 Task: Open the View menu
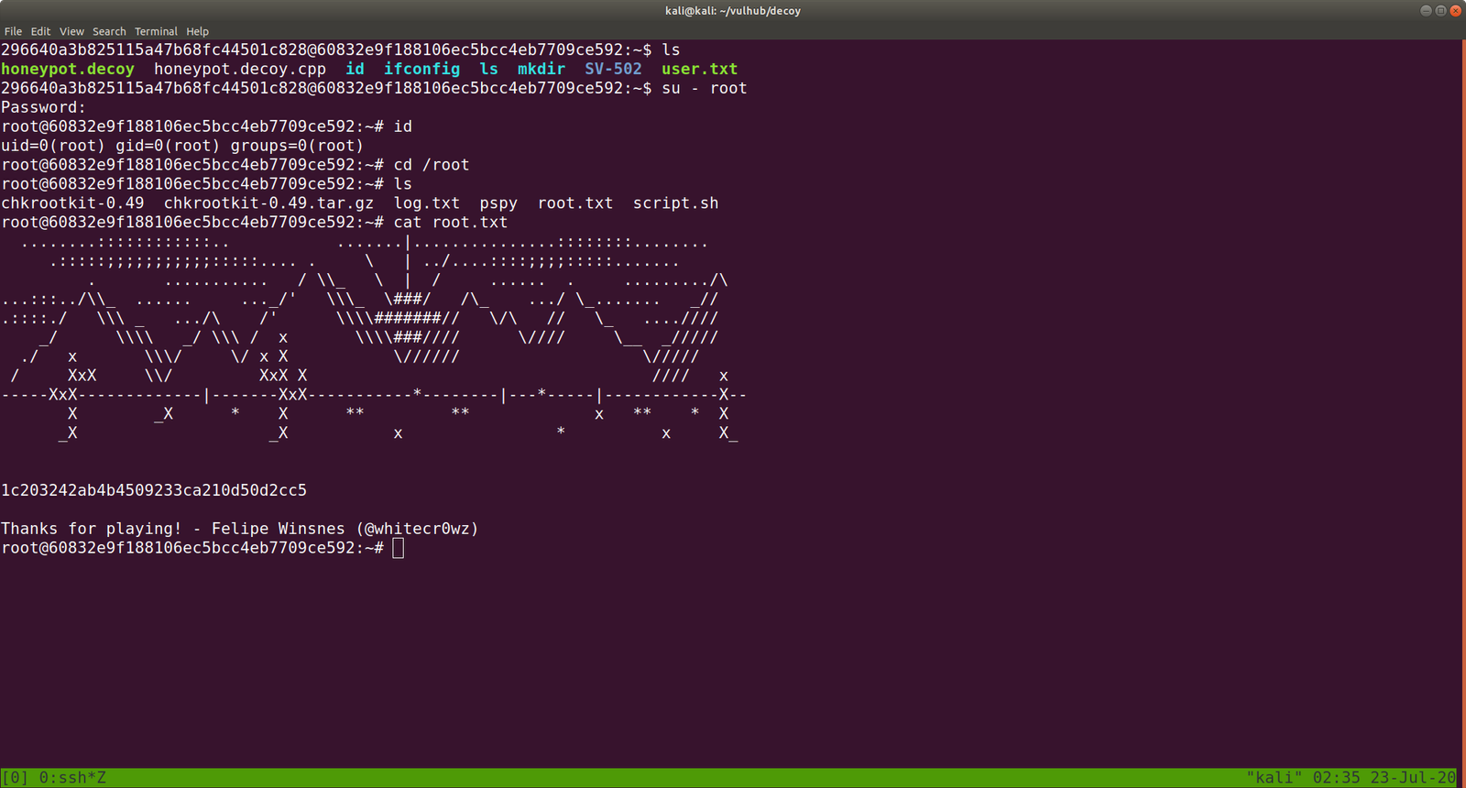pos(71,31)
